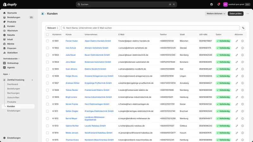Show info for K-1008 Tobias Reuter
Image resolution: width=253 pixels, height=142 pixels.
[243, 90]
